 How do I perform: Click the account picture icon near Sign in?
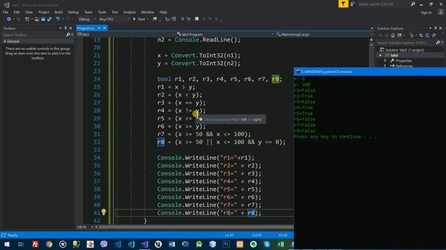pos(440,12)
